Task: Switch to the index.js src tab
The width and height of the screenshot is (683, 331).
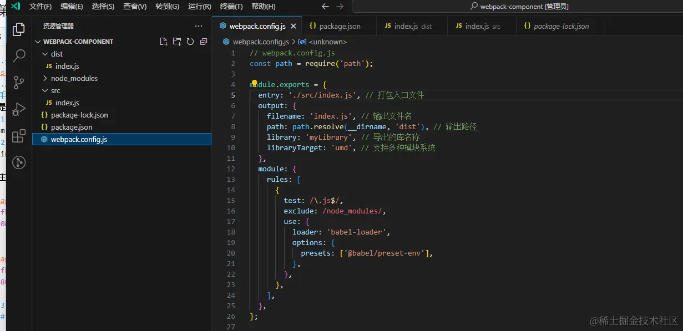Action: (x=482, y=26)
